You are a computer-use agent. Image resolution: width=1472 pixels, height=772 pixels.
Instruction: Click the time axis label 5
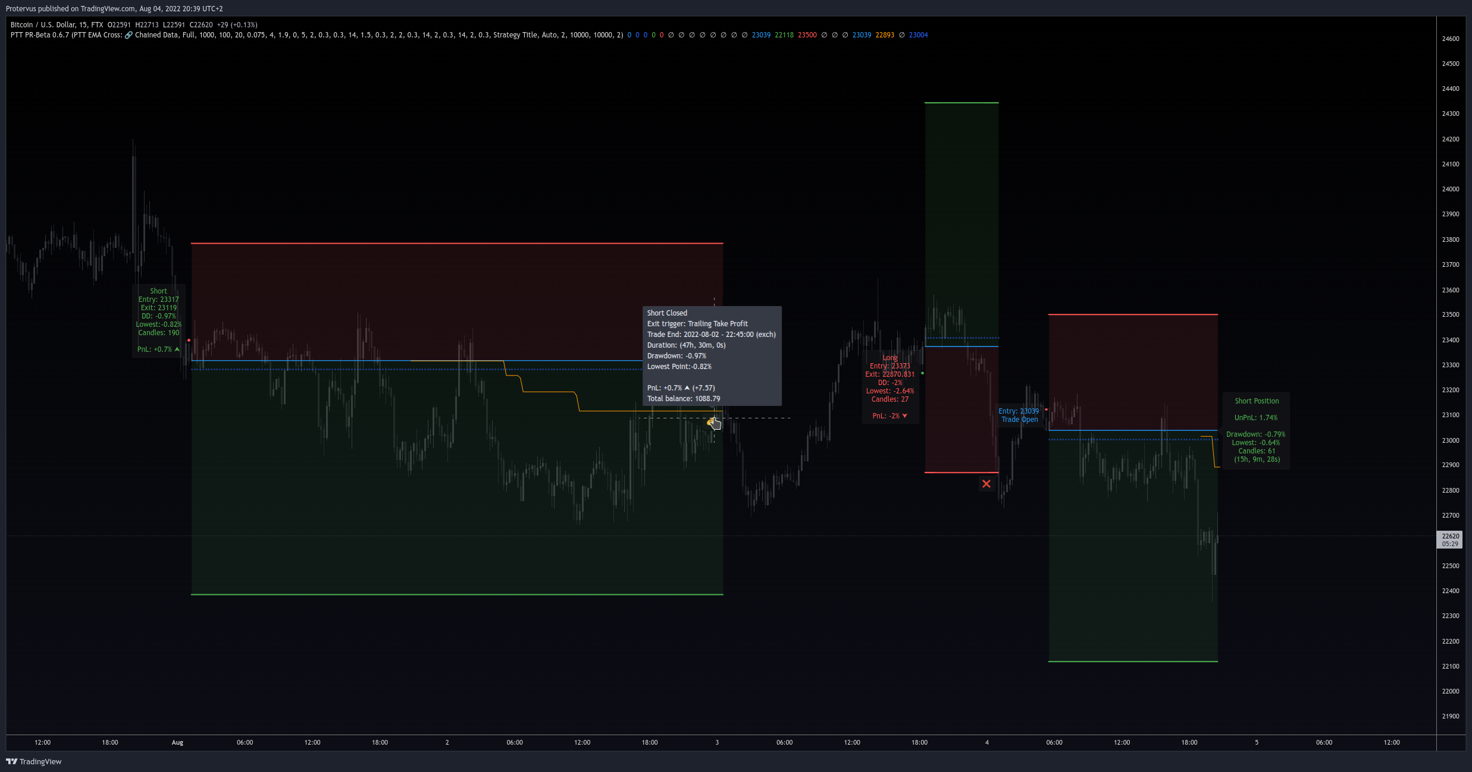point(1257,742)
